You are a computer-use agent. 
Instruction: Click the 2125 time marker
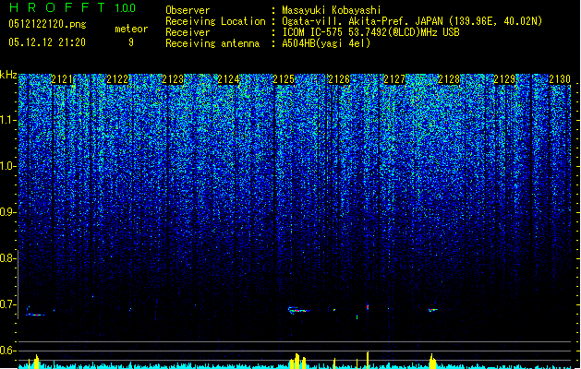(x=284, y=79)
